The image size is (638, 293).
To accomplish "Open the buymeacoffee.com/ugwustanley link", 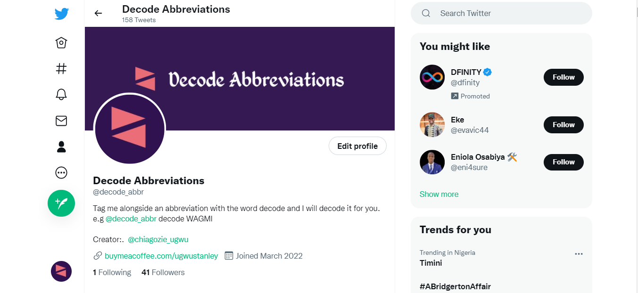I will (161, 256).
